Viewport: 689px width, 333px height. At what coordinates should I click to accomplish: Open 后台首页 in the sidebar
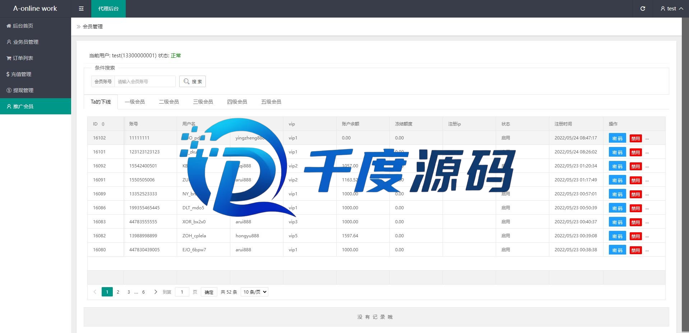36,26
